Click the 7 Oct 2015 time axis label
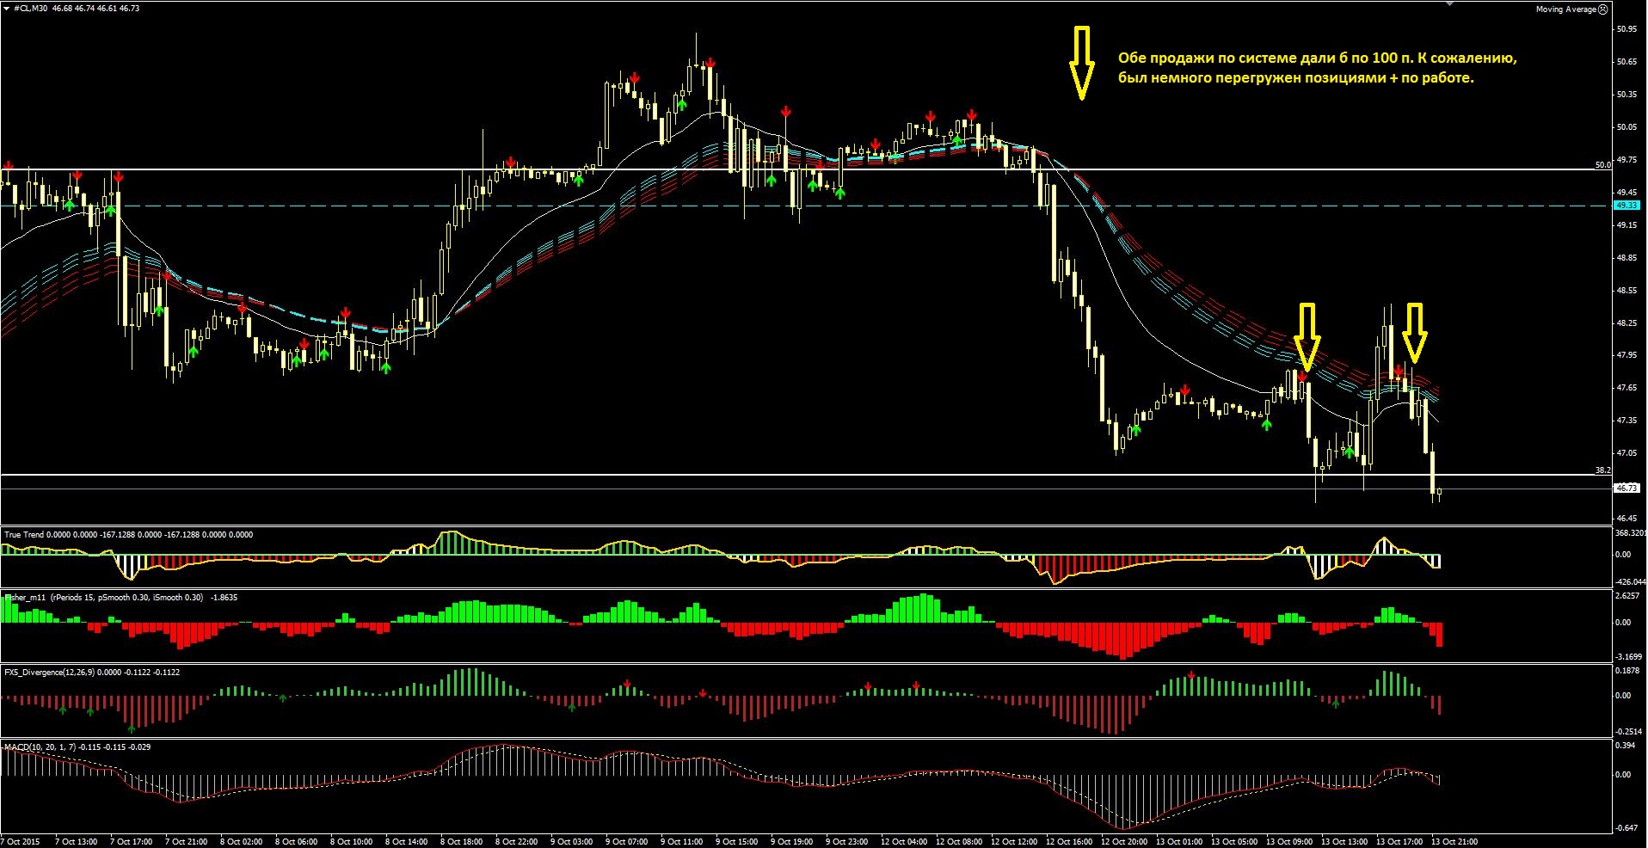Screen dimensions: 1648x848 [x=21, y=842]
